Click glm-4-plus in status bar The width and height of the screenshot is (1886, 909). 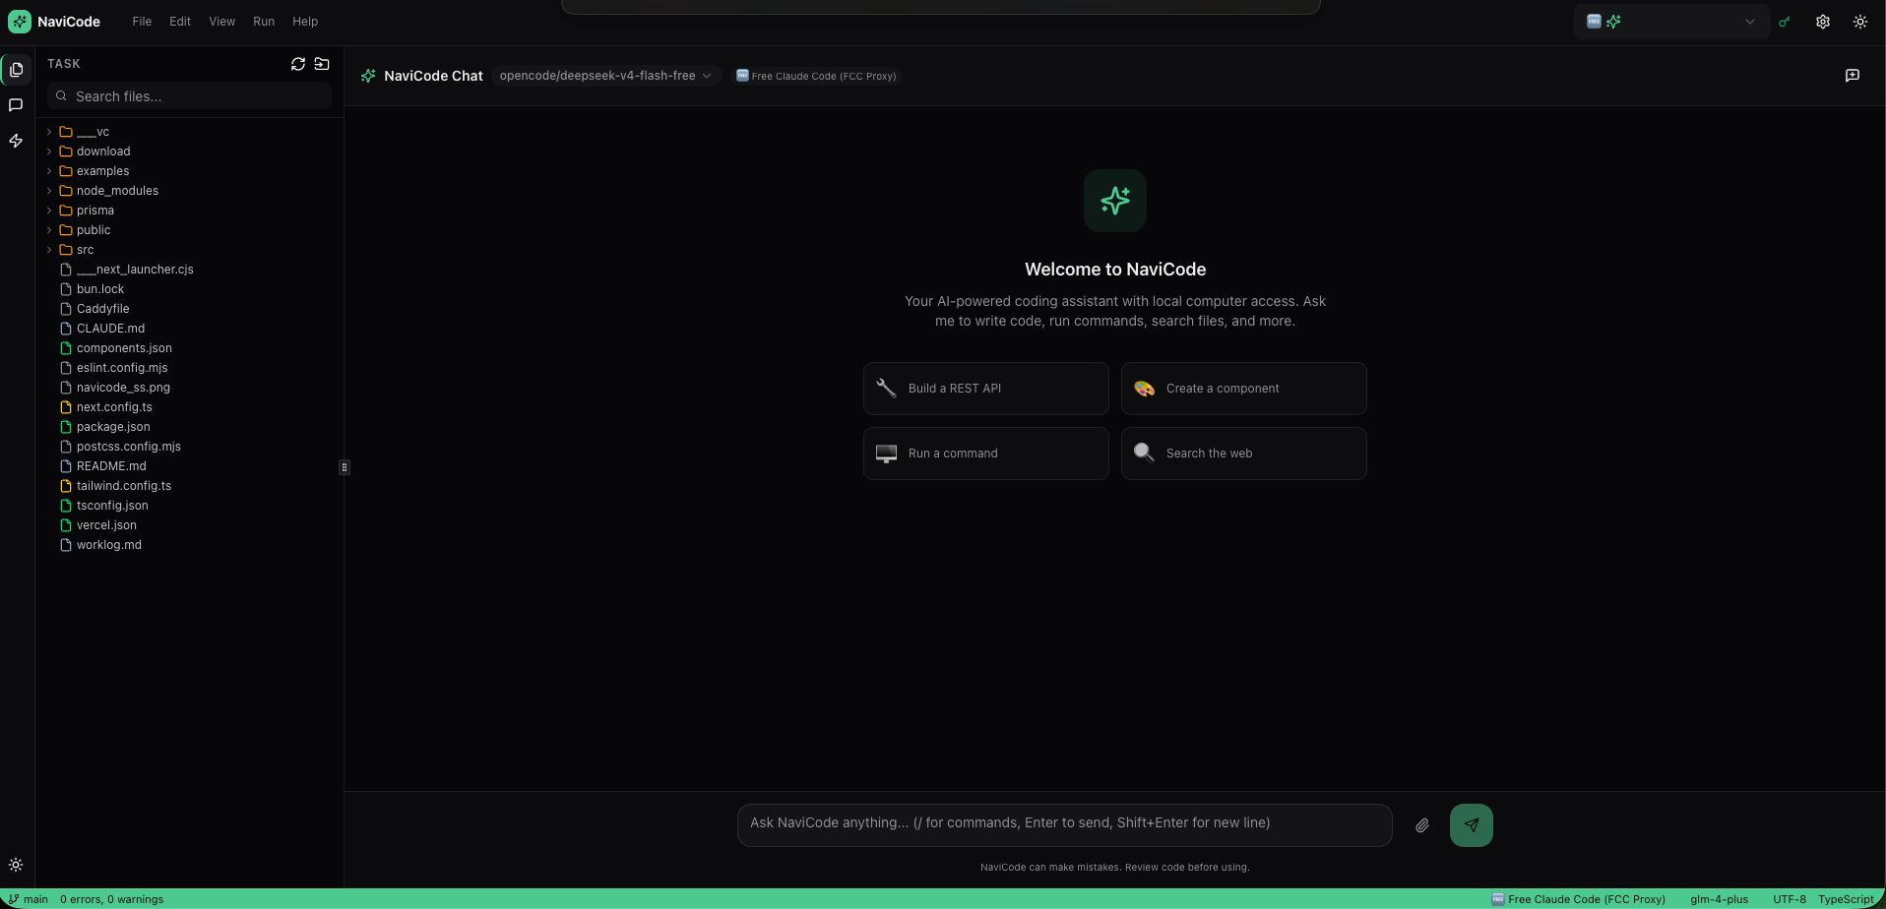[1719, 899]
